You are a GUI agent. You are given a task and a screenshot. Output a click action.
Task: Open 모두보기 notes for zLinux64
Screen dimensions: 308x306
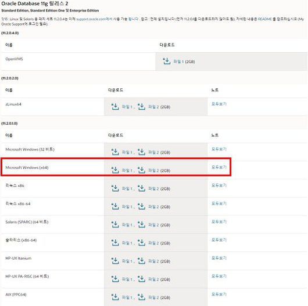[219, 104]
